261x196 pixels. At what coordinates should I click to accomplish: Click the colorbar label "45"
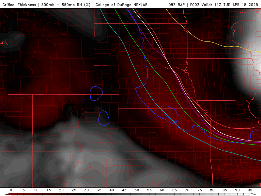(124, 190)
